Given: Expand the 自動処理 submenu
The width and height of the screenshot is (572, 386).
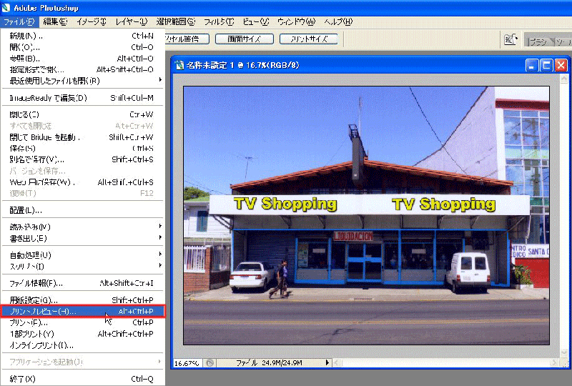Looking at the screenshot, I should pos(160,254).
